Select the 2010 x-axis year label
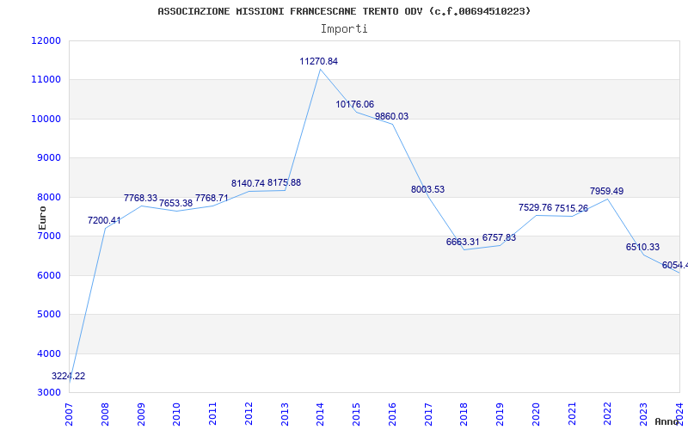Image resolution: width=688 pixels, height=430 pixels. click(x=176, y=414)
